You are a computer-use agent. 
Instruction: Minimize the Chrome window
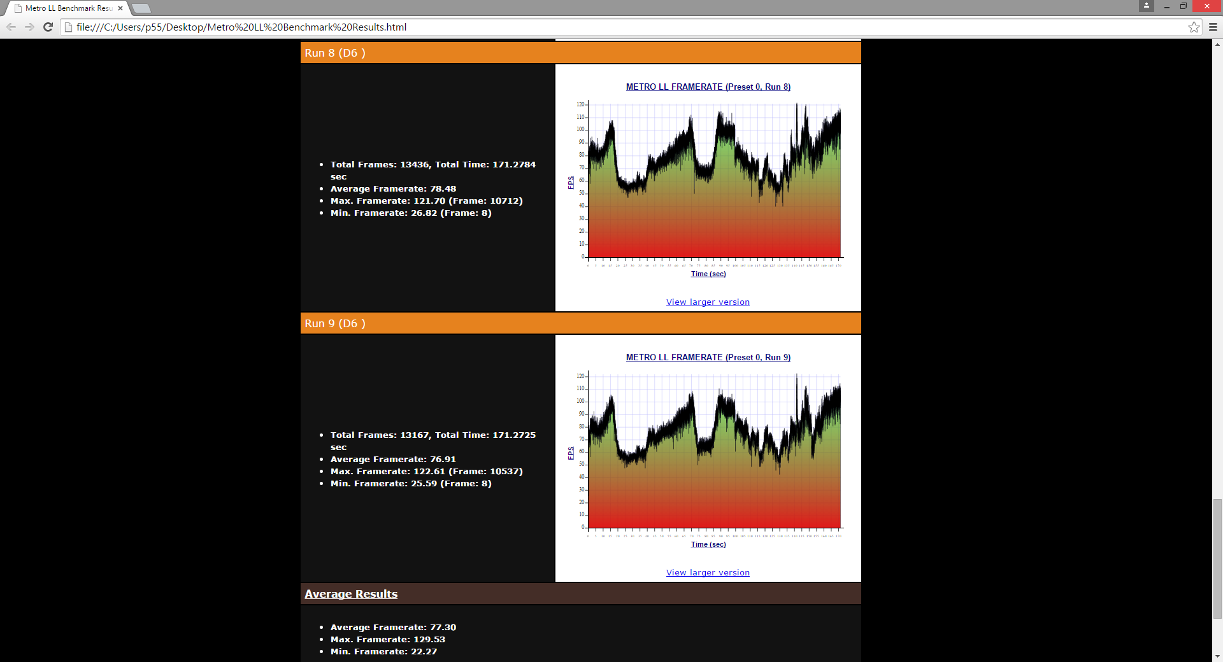tap(1166, 6)
